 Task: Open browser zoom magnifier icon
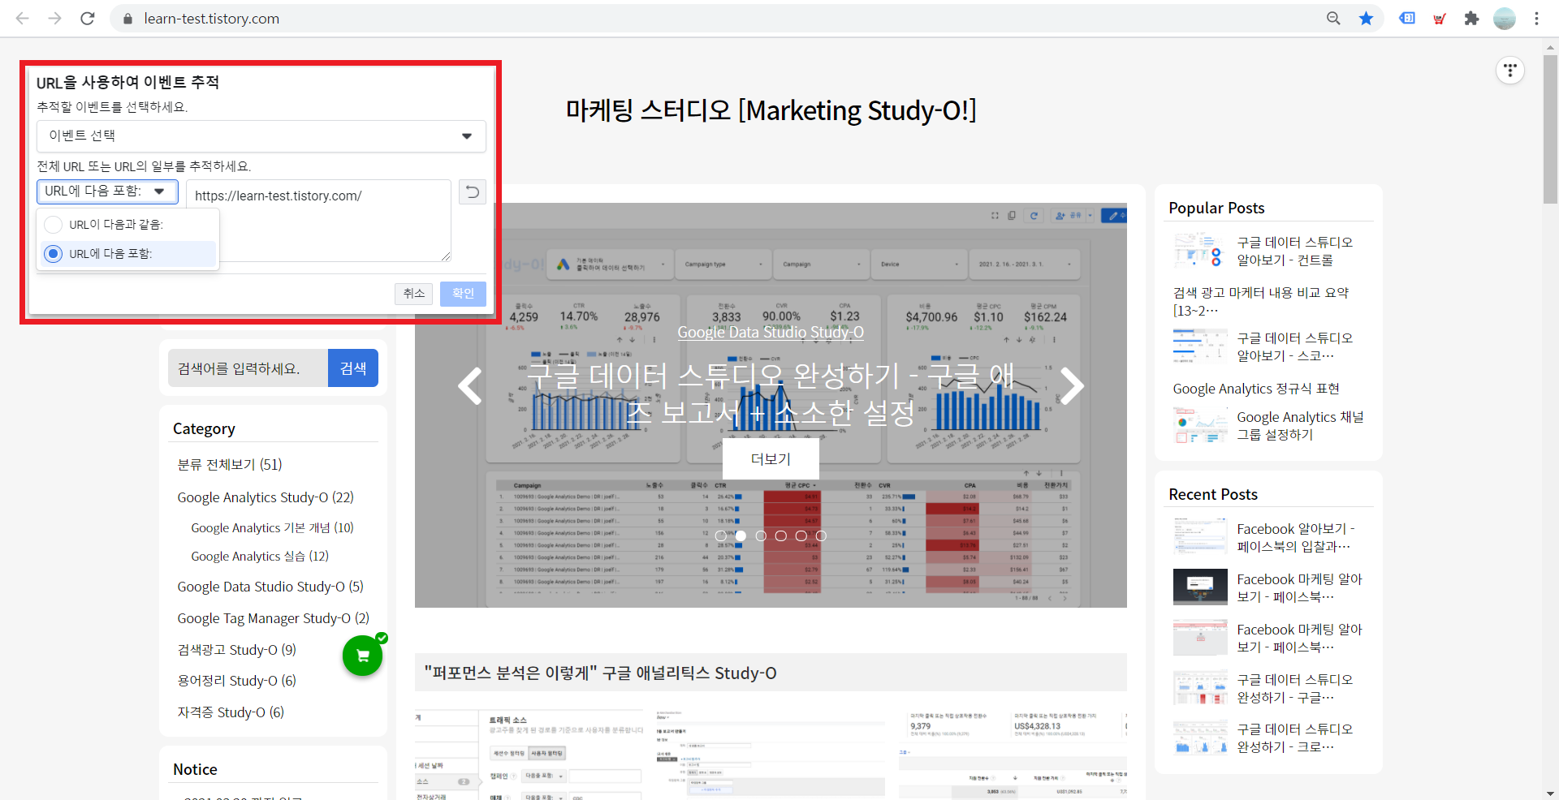(1333, 18)
